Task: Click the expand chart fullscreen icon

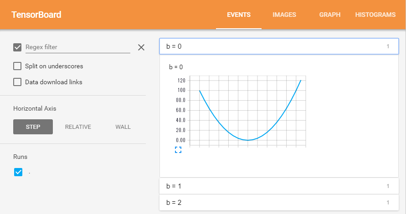Action: [178, 149]
